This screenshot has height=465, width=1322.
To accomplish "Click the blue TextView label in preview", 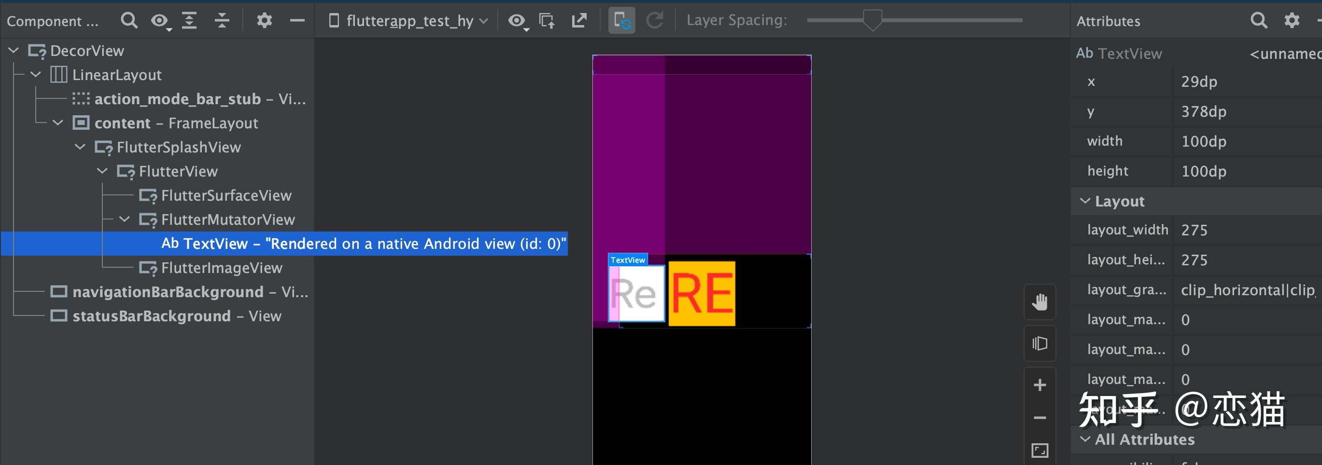I will click(x=628, y=260).
